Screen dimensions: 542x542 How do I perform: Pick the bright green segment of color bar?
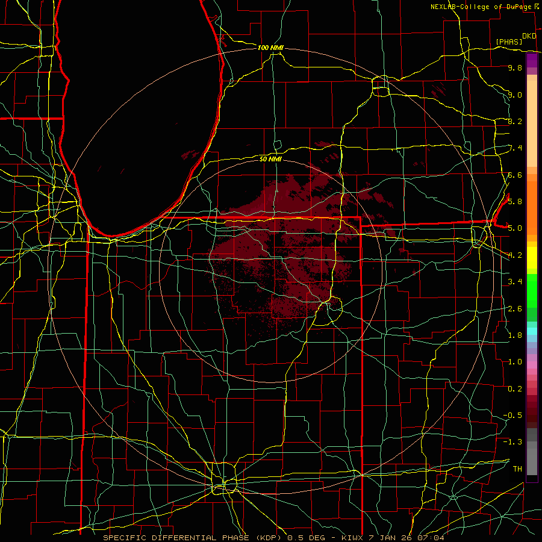point(532,290)
